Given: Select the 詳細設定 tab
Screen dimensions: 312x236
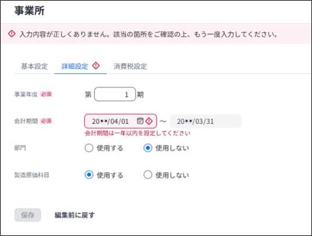Looking at the screenshot, I should [75, 67].
